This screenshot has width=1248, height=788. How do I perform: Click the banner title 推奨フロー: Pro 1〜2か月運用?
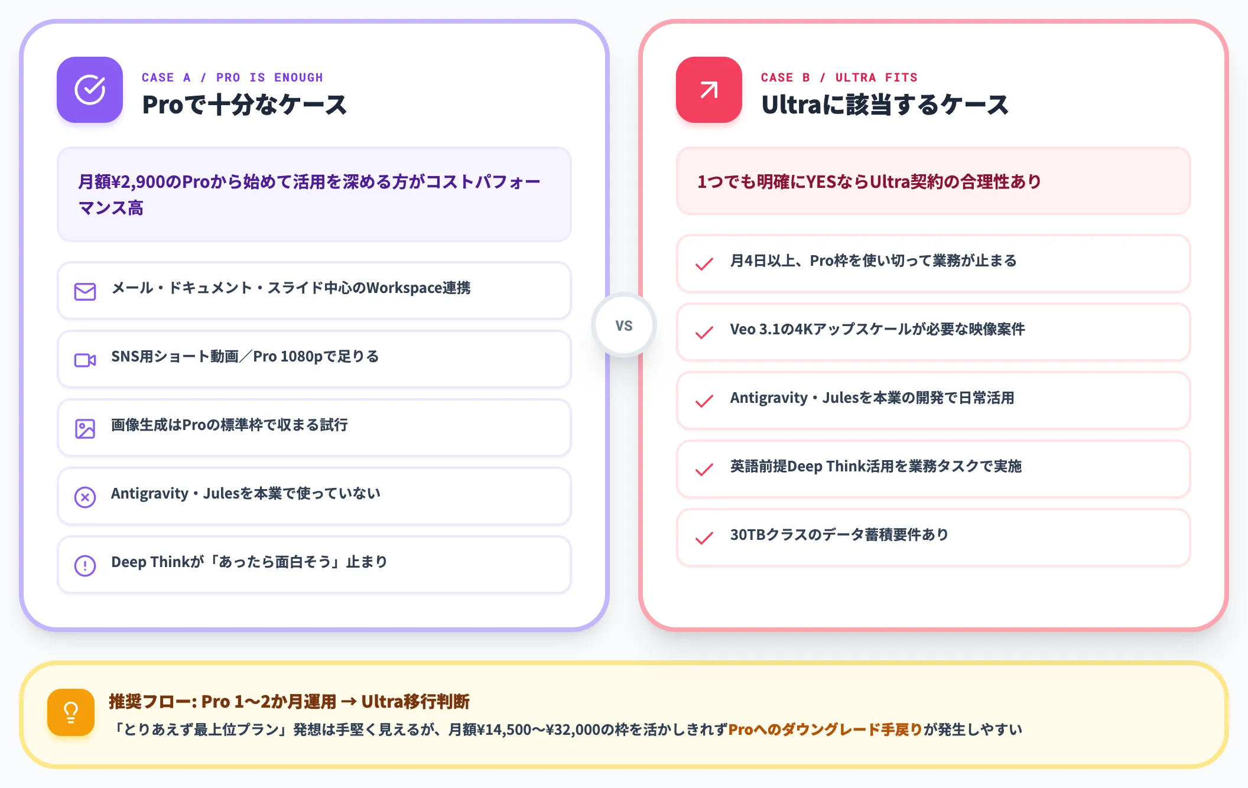(289, 702)
